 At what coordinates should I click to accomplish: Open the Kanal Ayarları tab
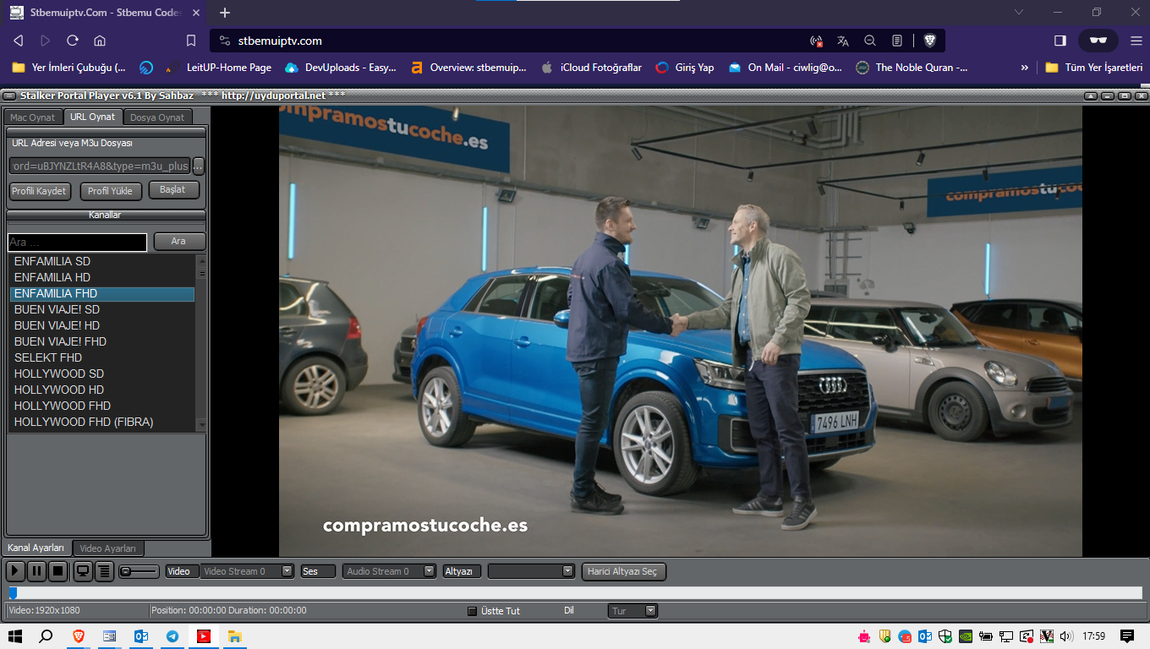[x=36, y=548]
